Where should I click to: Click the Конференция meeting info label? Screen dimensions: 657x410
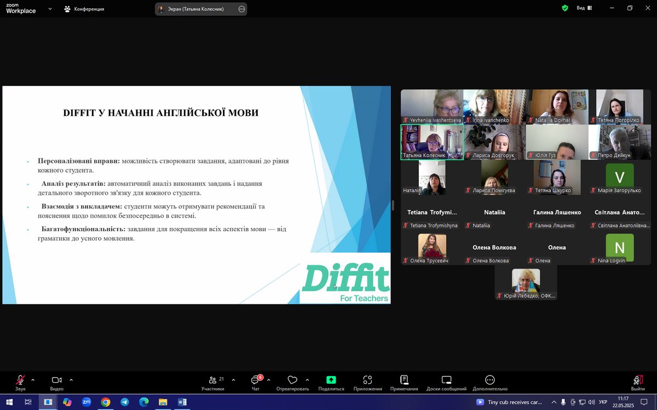click(84, 9)
